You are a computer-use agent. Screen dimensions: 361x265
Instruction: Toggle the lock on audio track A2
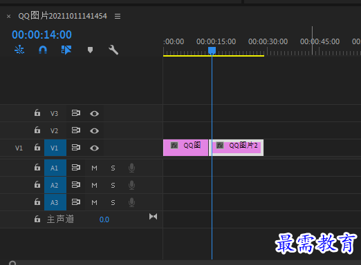37,185
